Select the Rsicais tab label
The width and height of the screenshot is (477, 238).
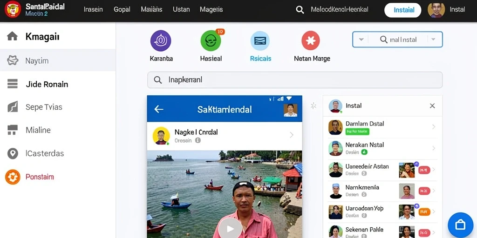(x=260, y=59)
